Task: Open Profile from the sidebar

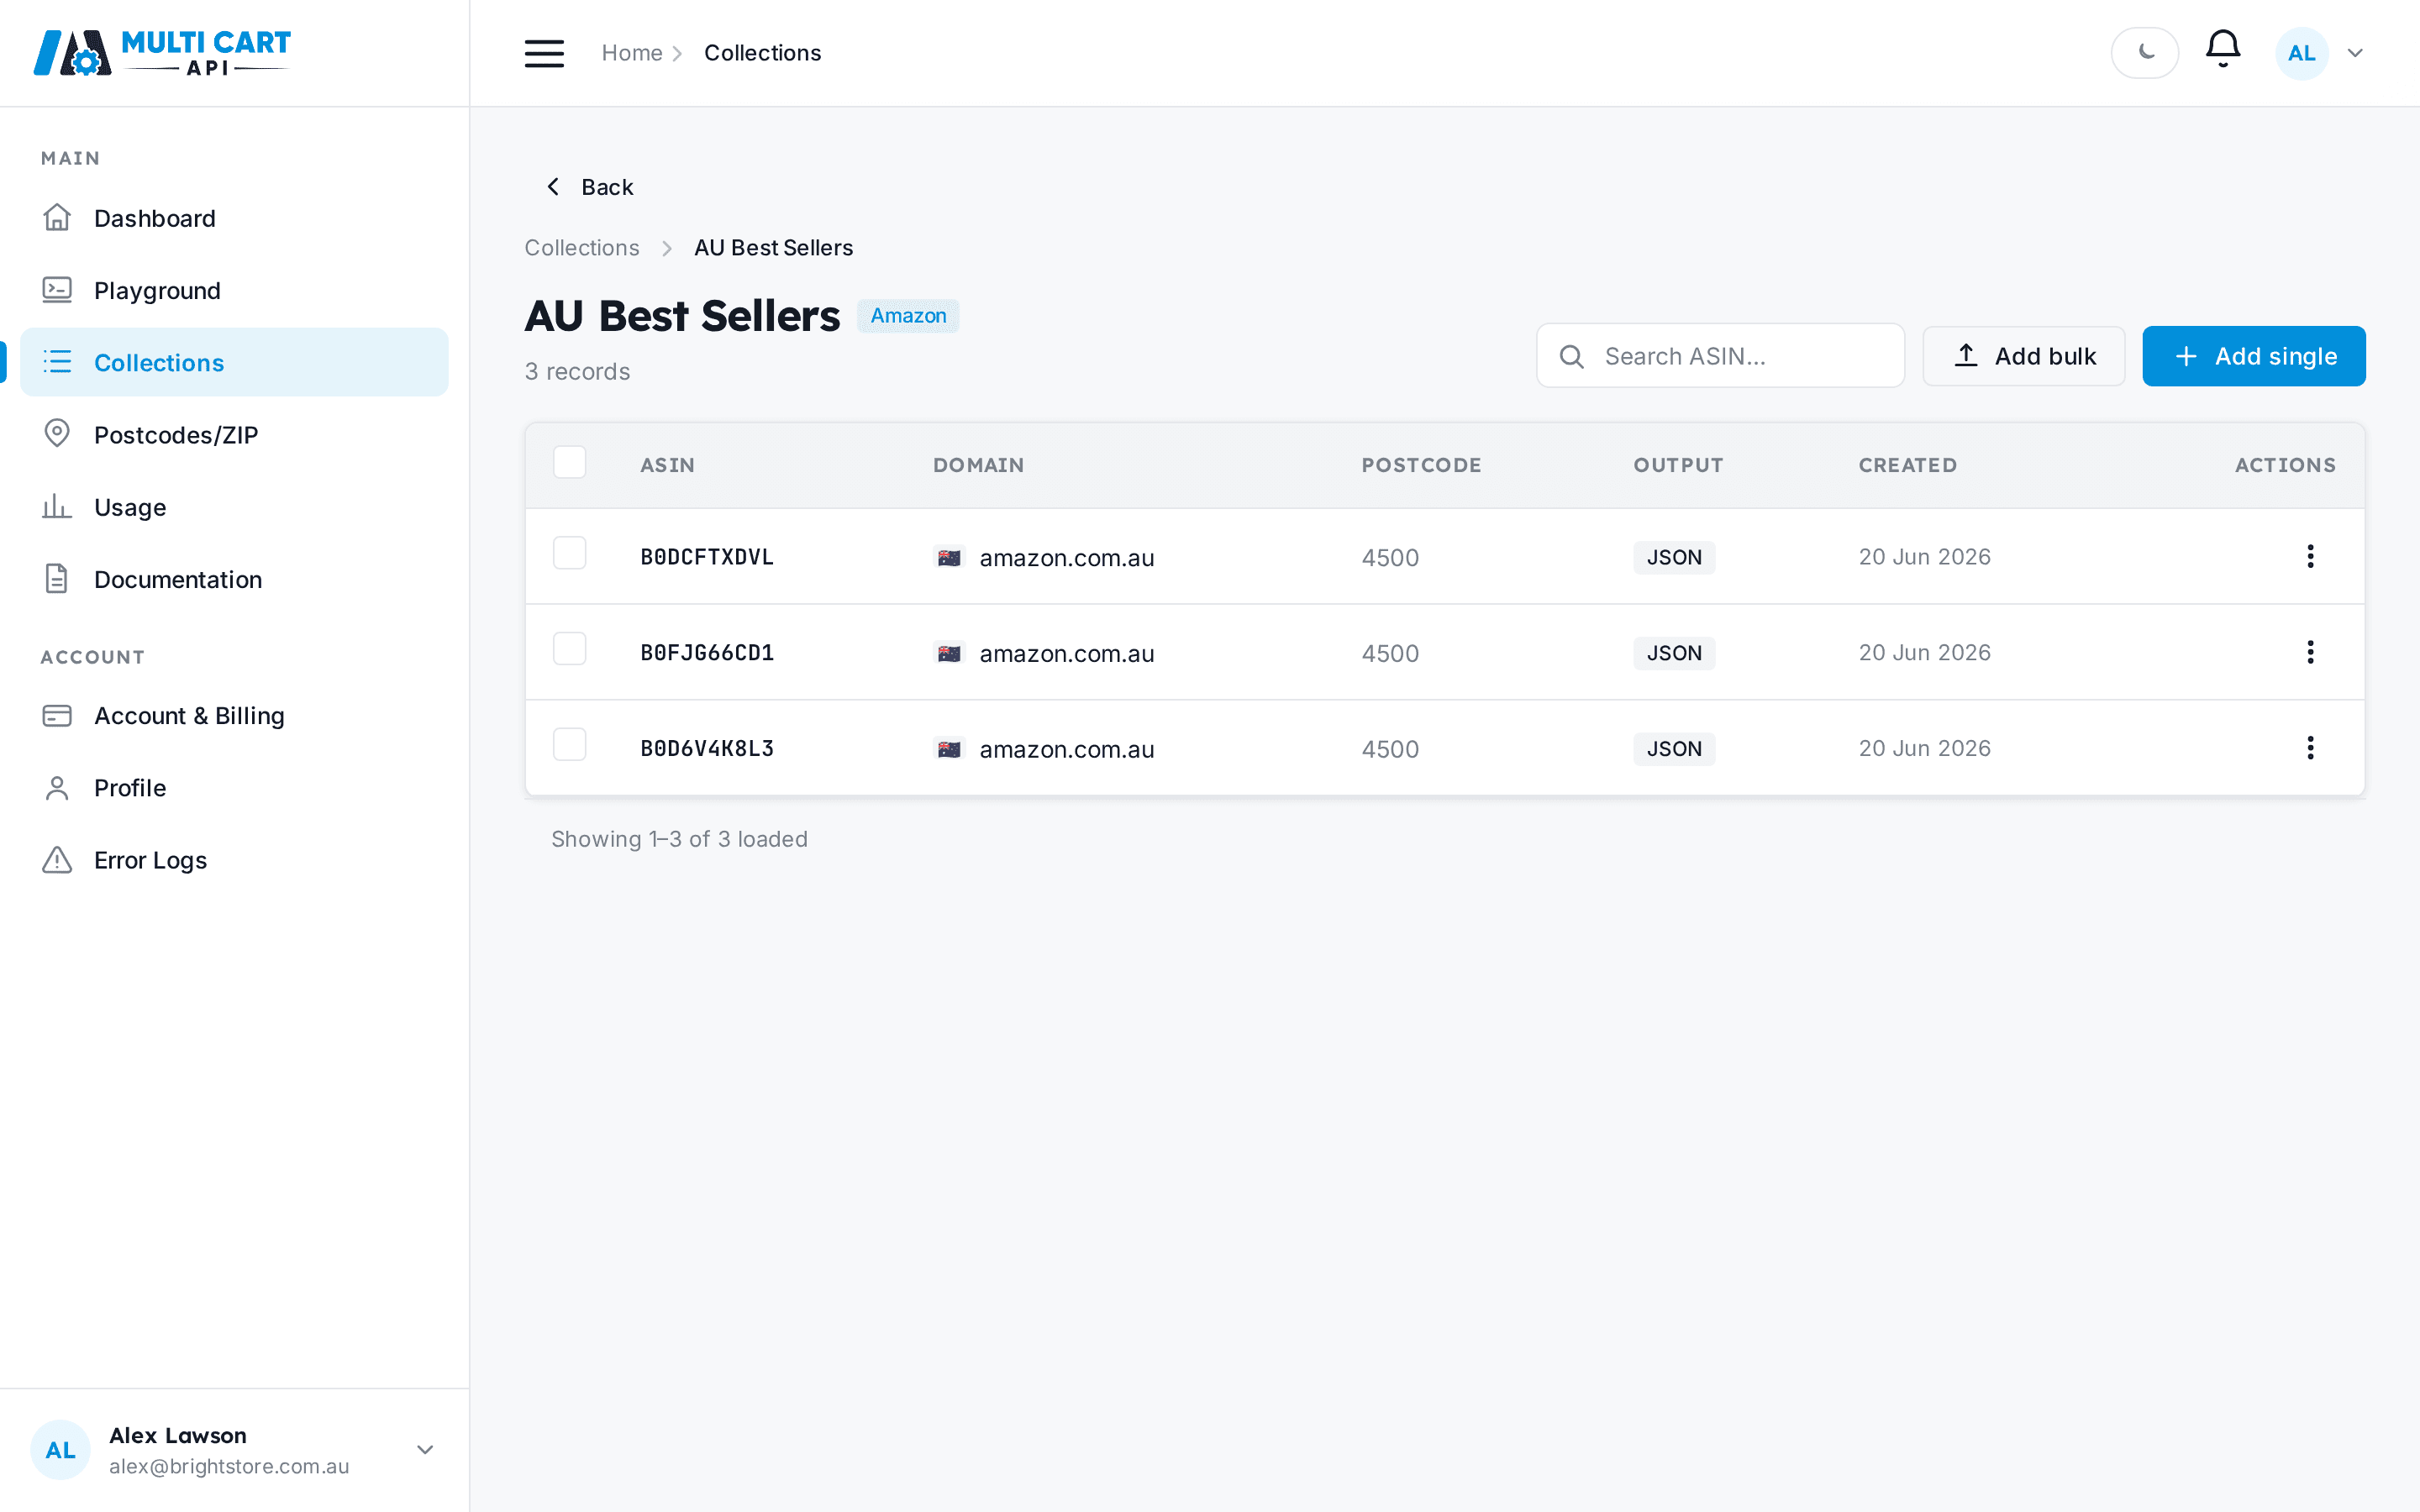Action: (x=234, y=788)
